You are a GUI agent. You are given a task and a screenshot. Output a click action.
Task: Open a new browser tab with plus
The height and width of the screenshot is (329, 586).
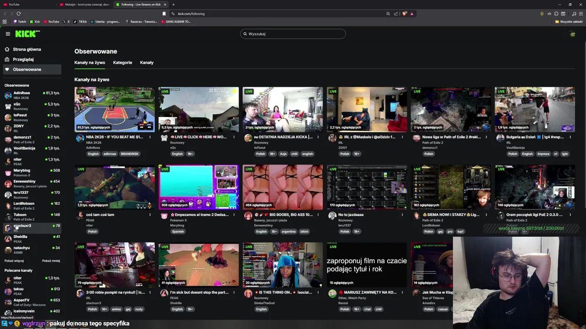point(173,5)
